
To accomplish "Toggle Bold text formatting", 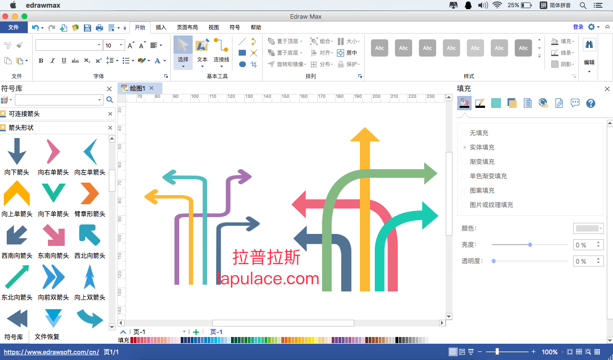I will point(41,61).
